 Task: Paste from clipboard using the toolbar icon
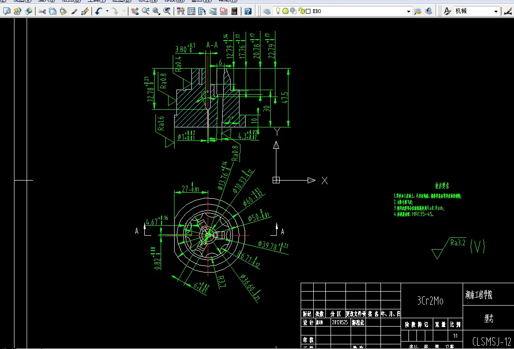[x=63, y=12]
